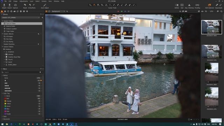This screenshot has width=224, height=126.
Task: Click the Reset adjustments icon
Action: pos(25,5)
